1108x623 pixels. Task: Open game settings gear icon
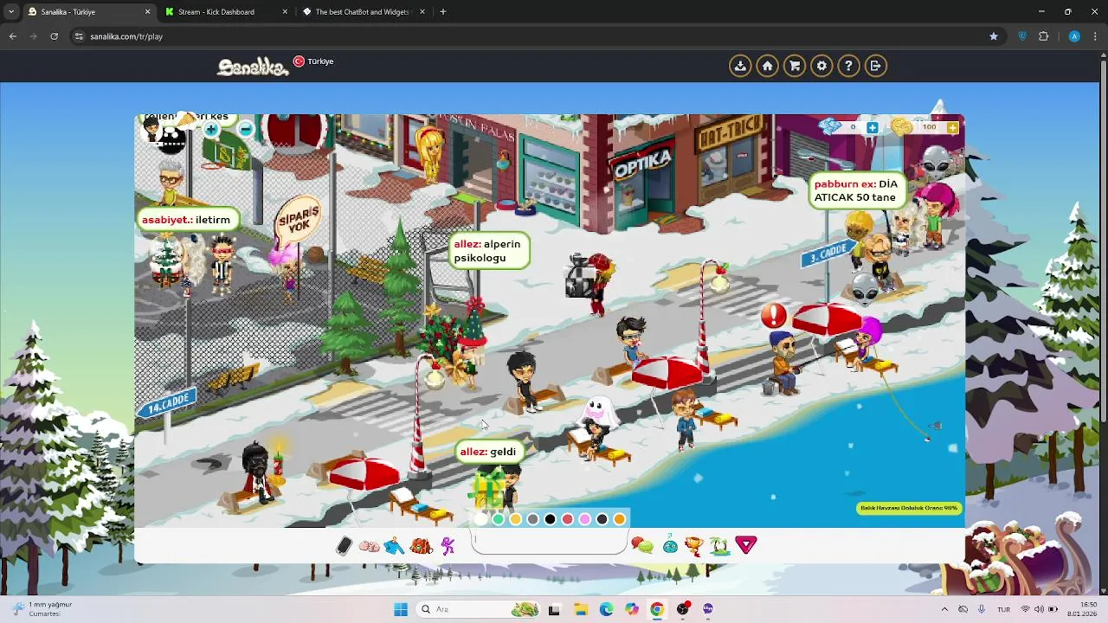[x=821, y=66]
